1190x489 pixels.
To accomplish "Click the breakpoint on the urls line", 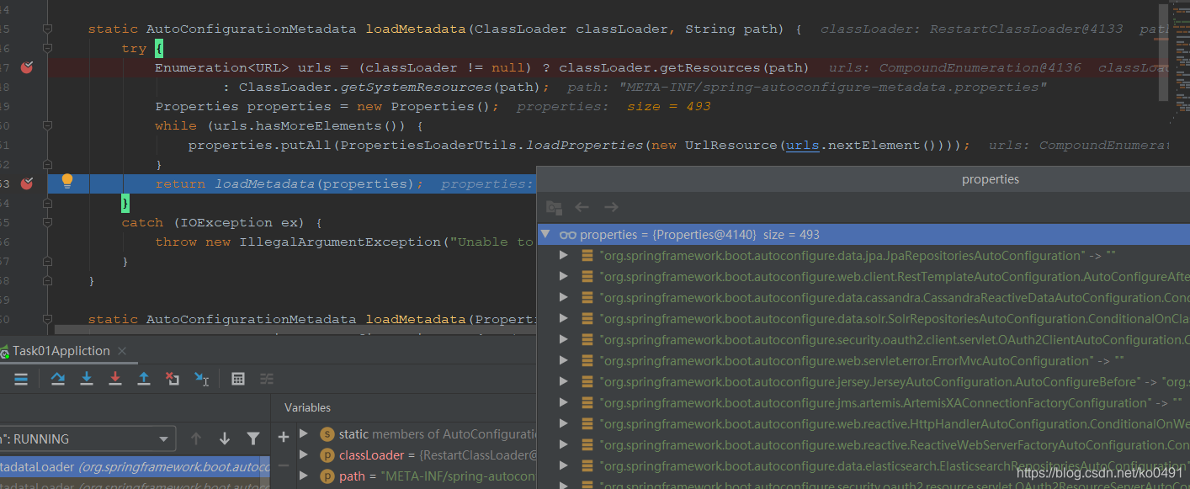I will (x=26, y=67).
